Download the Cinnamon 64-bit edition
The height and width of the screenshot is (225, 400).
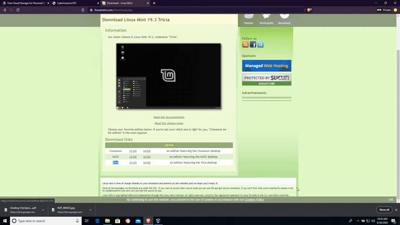(x=147, y=151)
